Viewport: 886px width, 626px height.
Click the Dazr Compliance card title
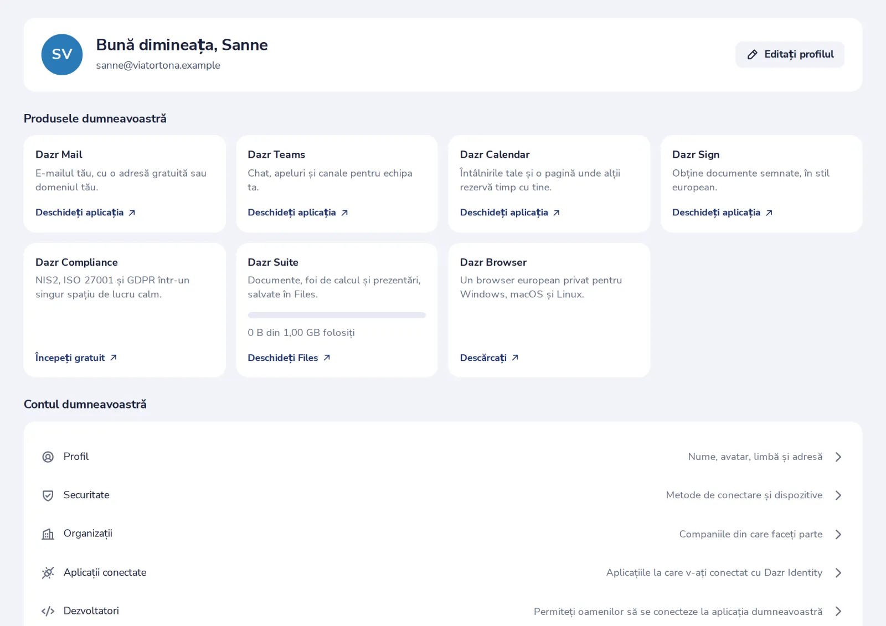[x=76, y=262]
